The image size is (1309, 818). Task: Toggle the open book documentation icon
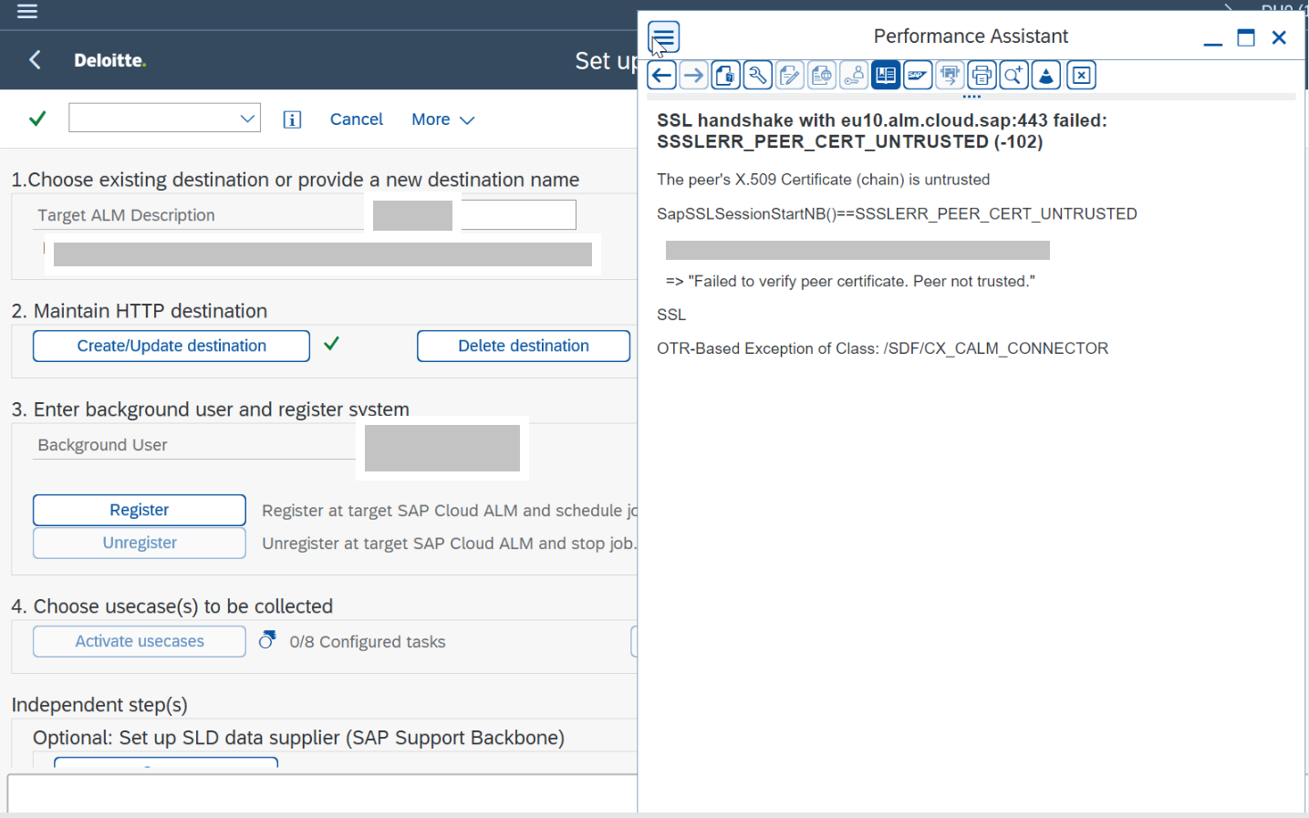pos(886,76)
